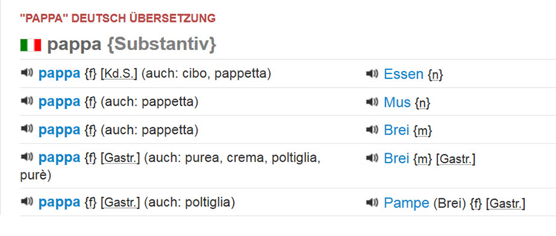The height and width of the screenshot is (236, 556).
Task: Play audio for the word Mus
Action: [x=372, y=102]
